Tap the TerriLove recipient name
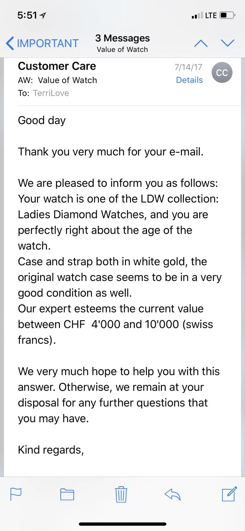245x531 pixels. [51, 93]
